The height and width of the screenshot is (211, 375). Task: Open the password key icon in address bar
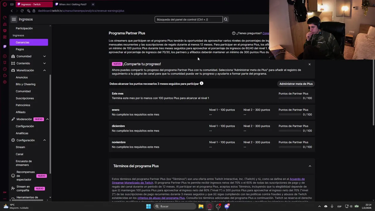pyautogui.click(x=28, y=11)
